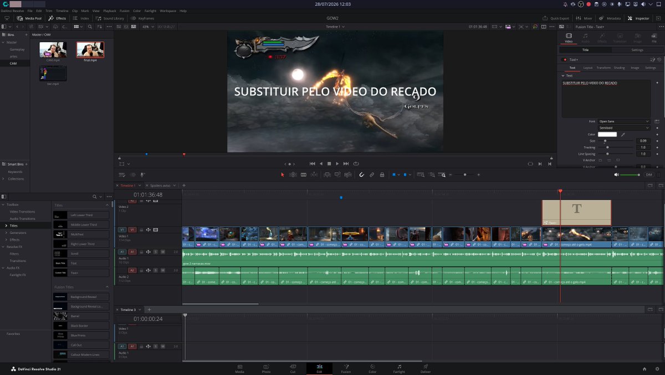Toggle timeline snapping magnet icon
This screenshot has height=375, width=665.
click(361, 174)
